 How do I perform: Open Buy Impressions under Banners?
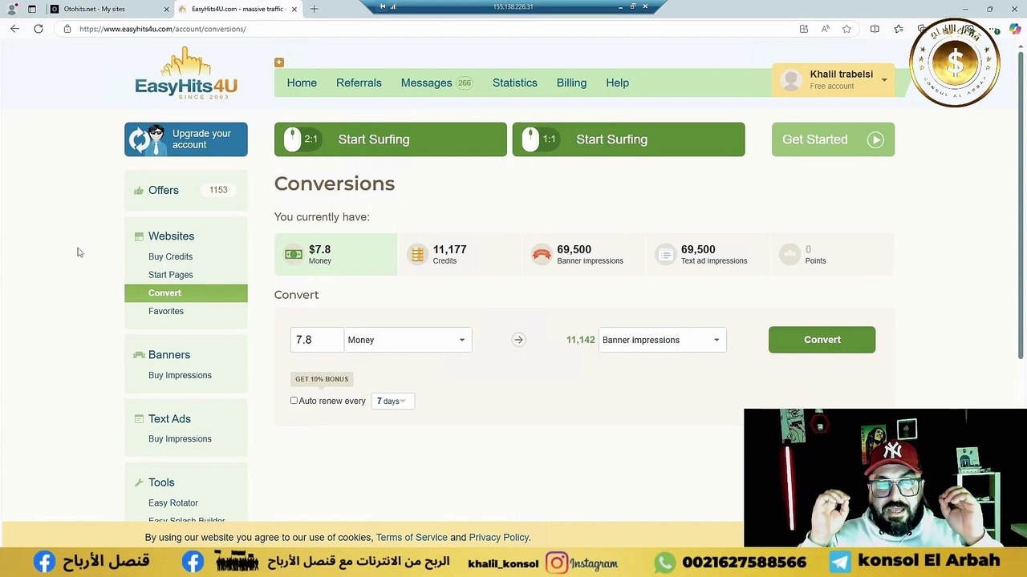180,375
